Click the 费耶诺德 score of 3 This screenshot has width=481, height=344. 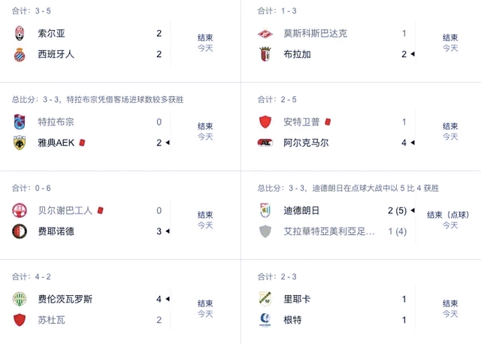coord(159,231)
